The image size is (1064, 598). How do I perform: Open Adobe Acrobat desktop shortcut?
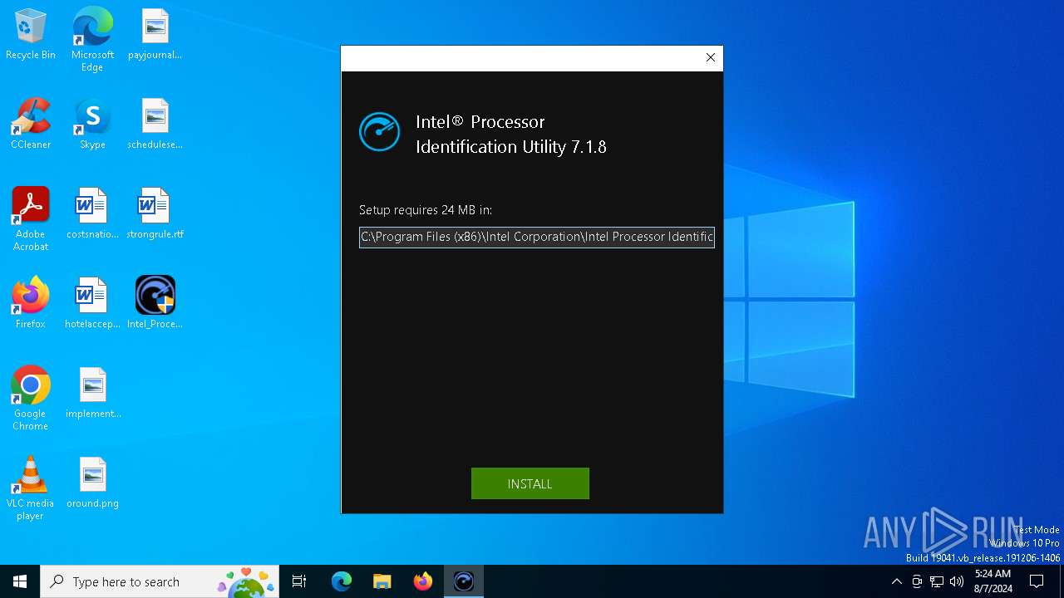[x=31, y=219]
